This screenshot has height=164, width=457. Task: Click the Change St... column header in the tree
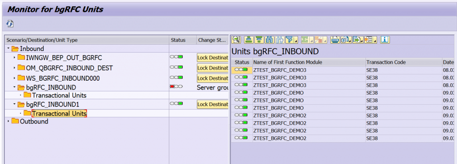(212, 40)
